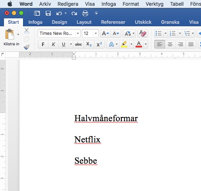Center the text alignment

coord(170,44)
